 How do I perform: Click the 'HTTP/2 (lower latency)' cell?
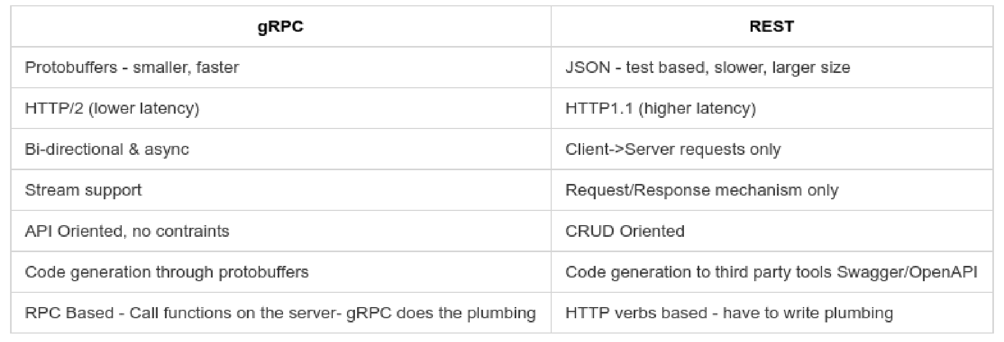(281, 108)
